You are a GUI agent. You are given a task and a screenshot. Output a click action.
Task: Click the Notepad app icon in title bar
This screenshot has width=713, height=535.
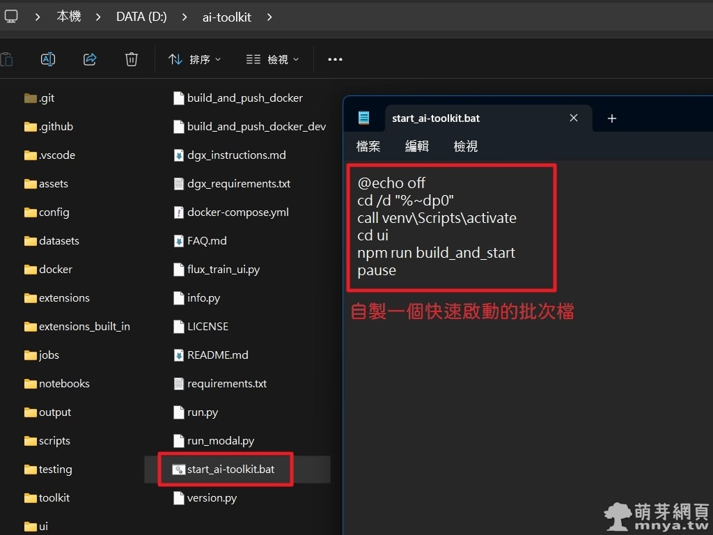click(363, 118)
